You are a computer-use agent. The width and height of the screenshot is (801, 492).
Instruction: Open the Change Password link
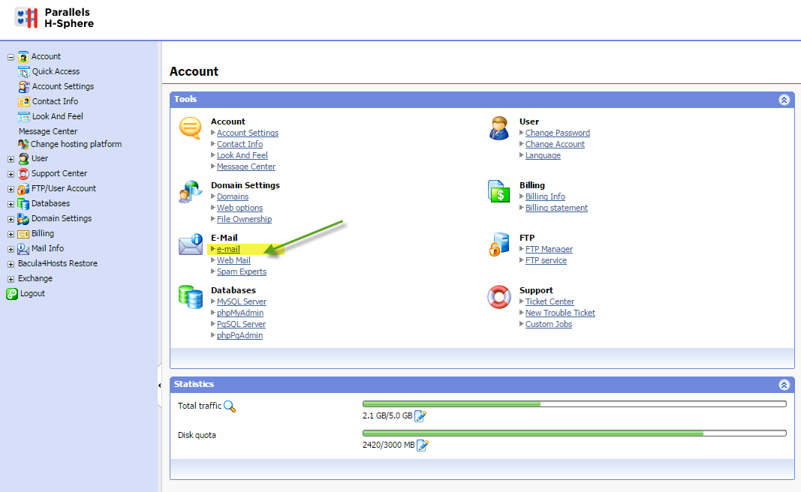[558, 133]
